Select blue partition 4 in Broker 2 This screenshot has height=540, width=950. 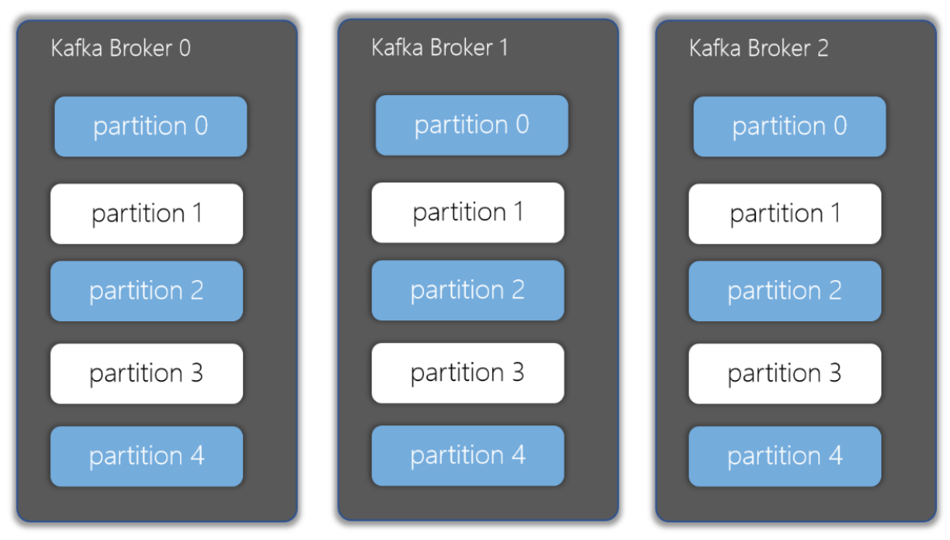(784, 456)
